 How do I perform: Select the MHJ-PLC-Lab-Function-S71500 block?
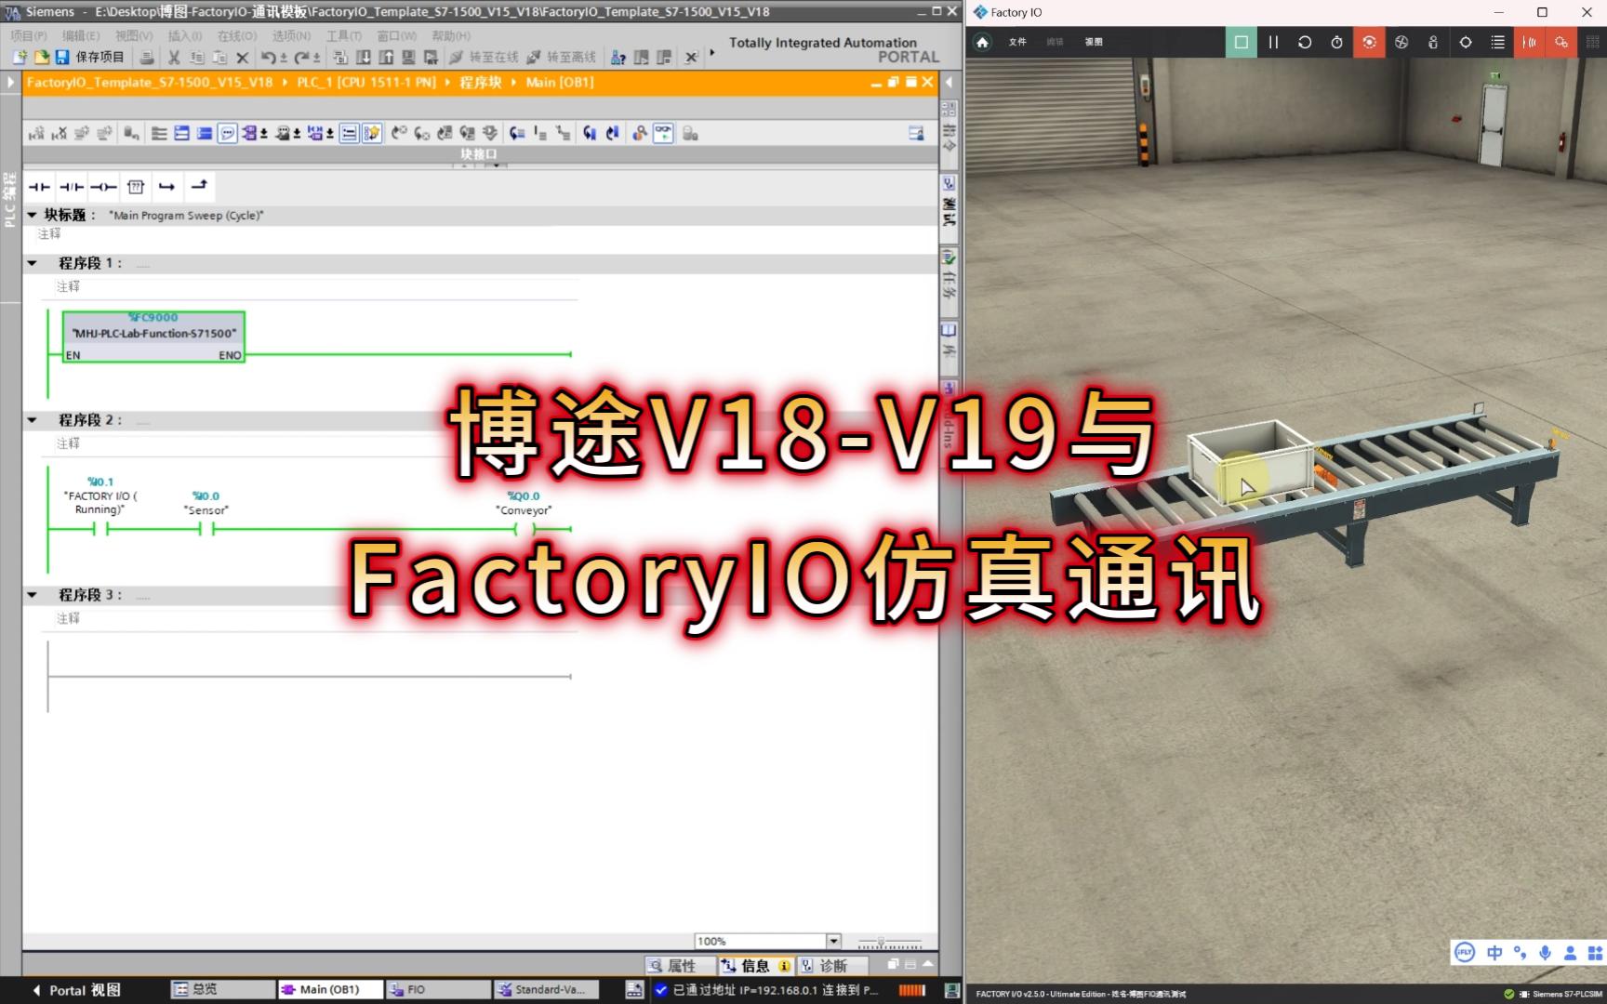[153, 337]
